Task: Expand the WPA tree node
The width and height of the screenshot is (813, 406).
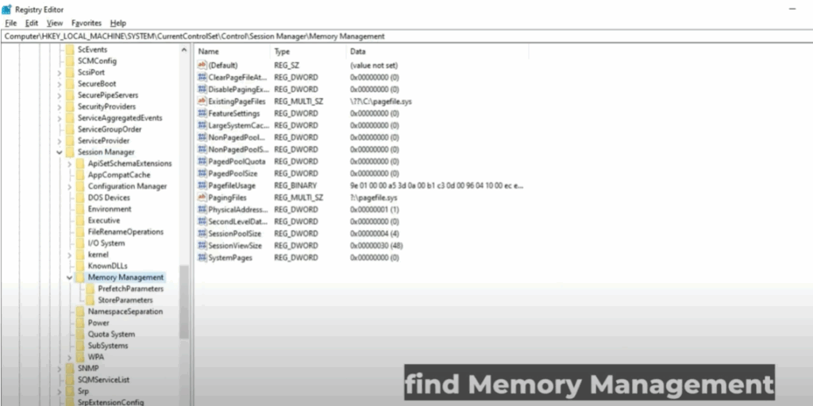Action: 70,358
